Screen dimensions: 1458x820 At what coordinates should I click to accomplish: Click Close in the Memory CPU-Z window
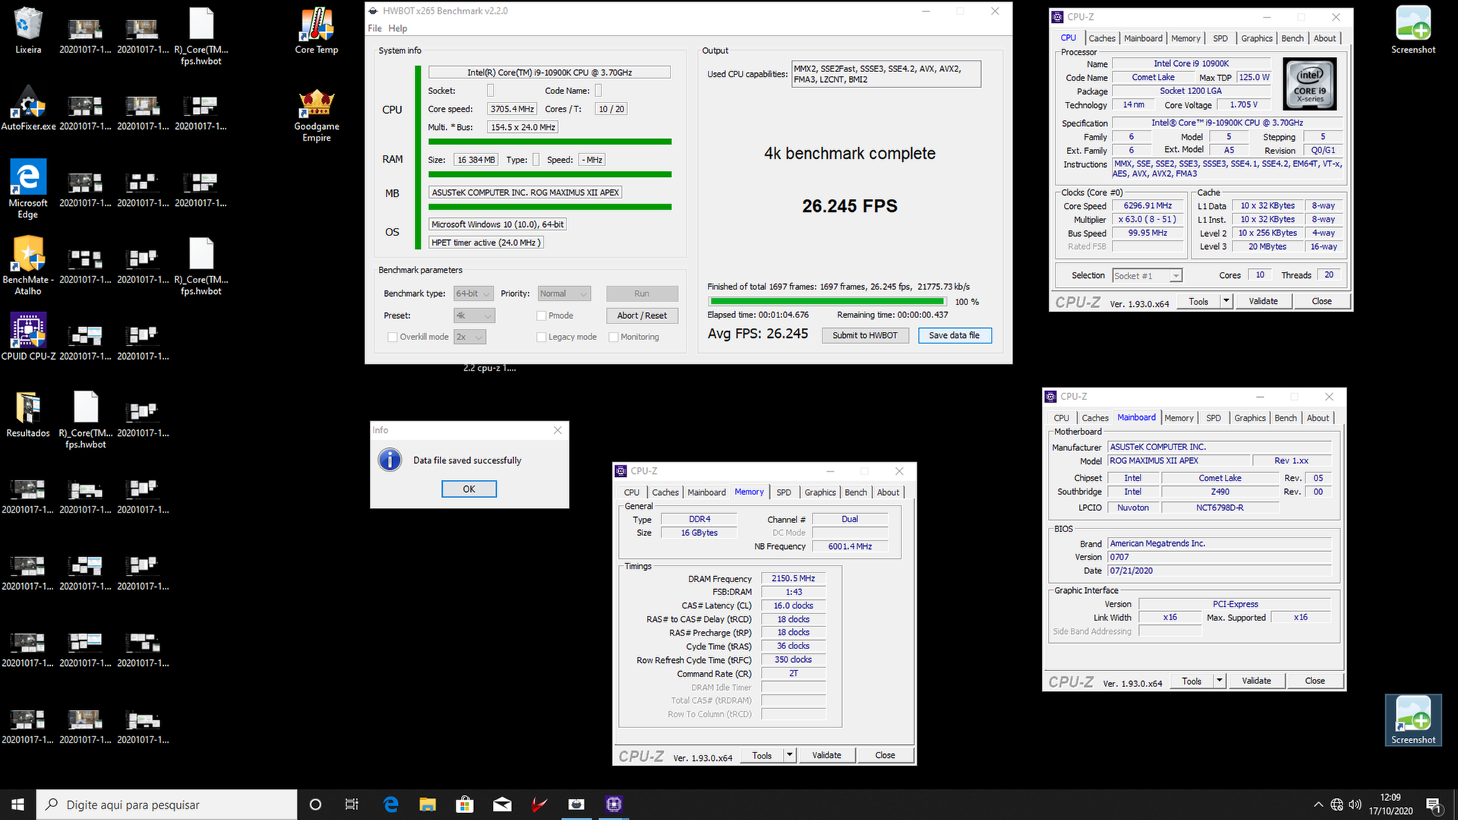[x=885, y=755]
